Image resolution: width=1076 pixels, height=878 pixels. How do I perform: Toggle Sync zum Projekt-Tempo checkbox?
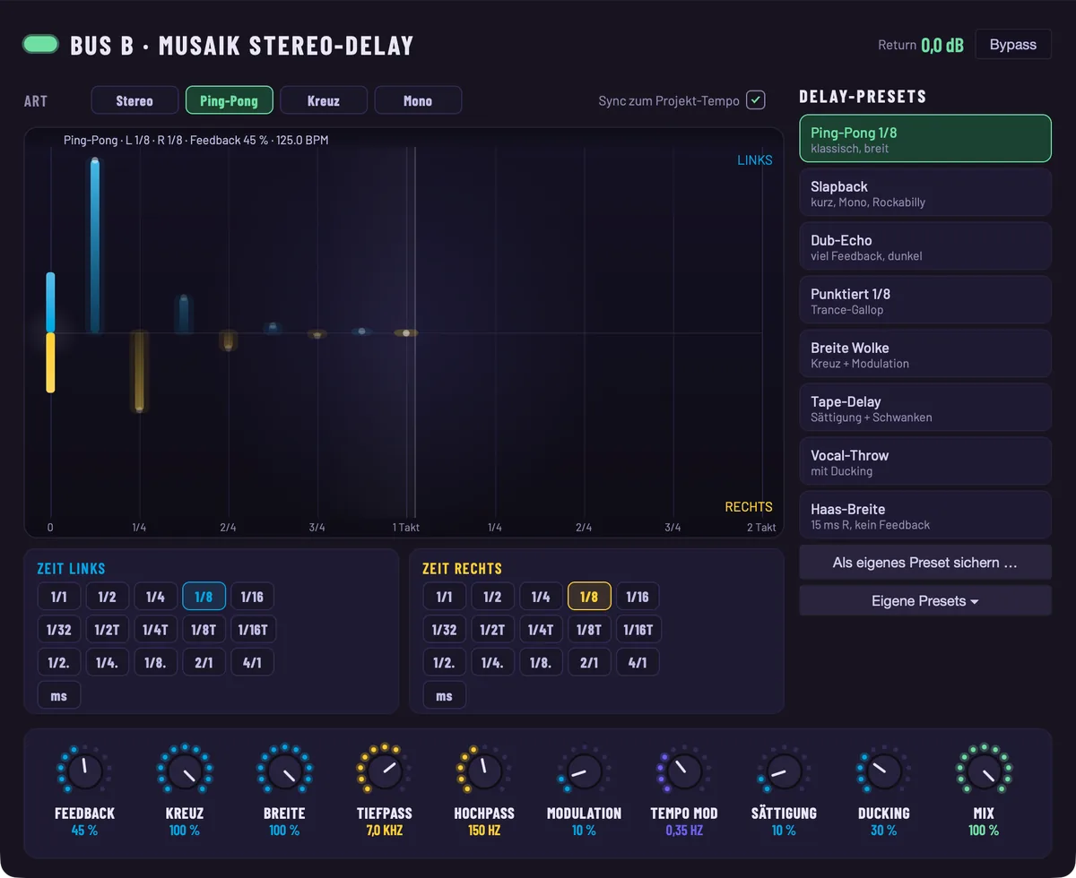pos(756,100)
